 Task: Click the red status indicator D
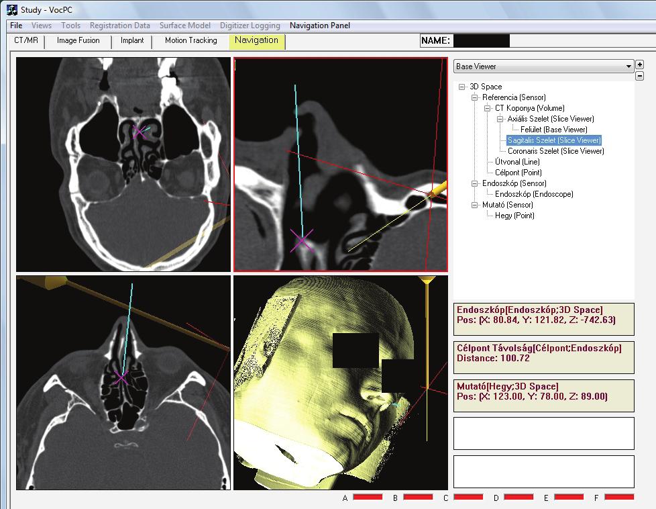pos(518,497)
